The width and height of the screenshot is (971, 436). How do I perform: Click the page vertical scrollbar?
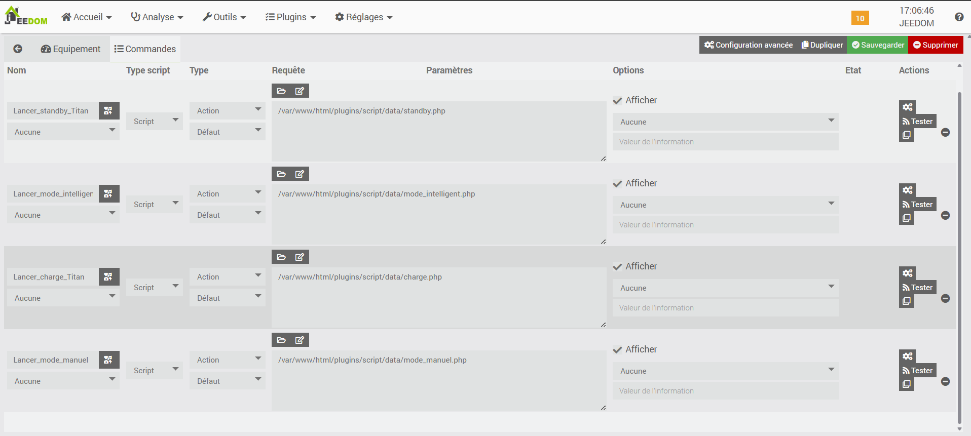click(959, 253)
